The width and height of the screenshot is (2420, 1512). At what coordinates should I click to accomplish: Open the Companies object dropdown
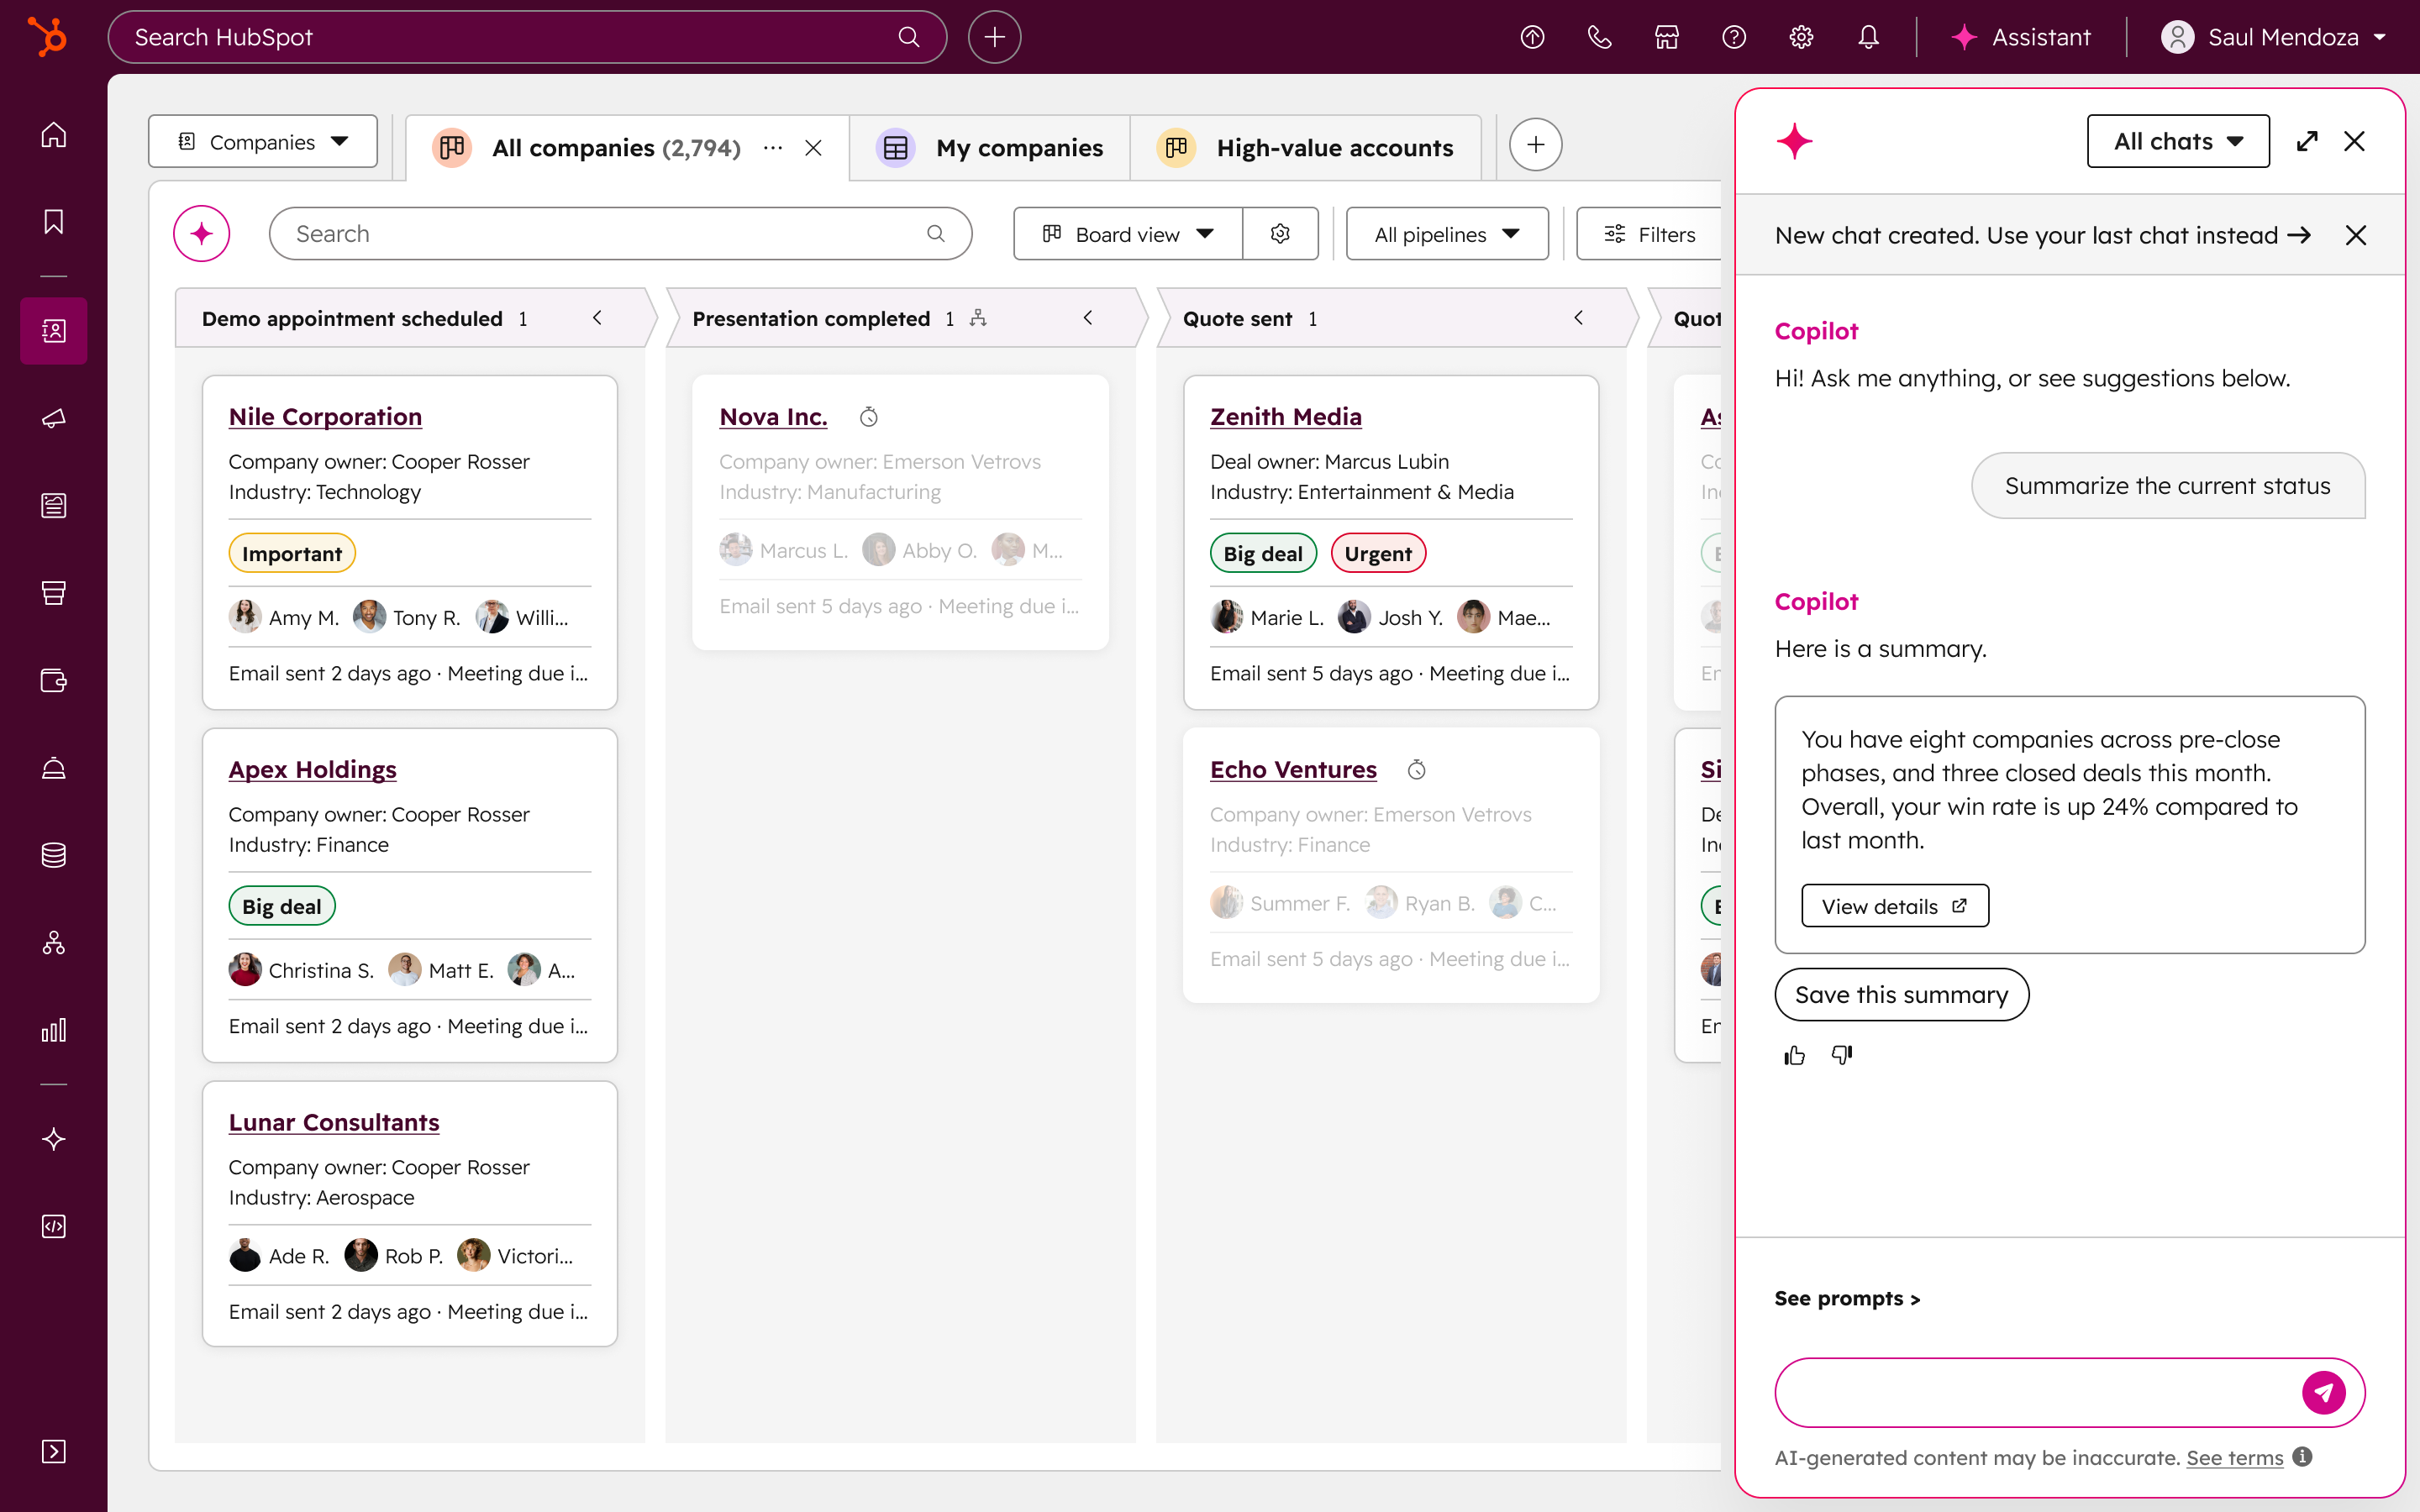[263, 142]
